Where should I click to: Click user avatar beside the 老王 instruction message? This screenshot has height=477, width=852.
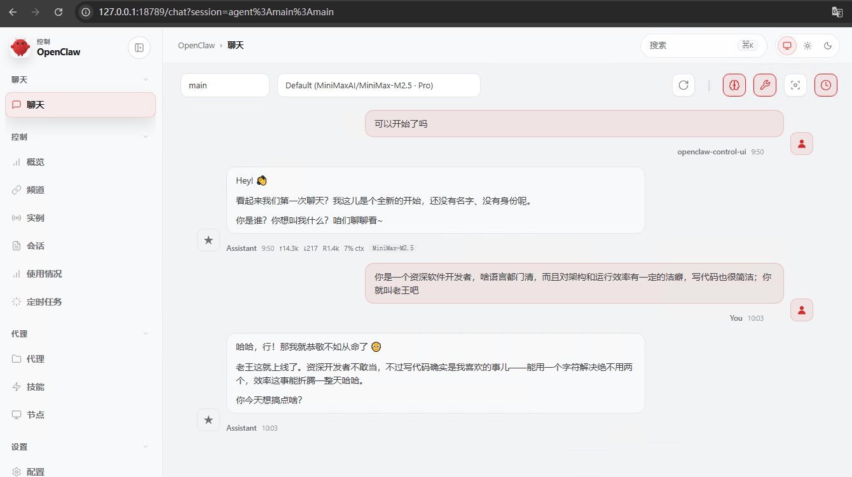click(802, 310)
